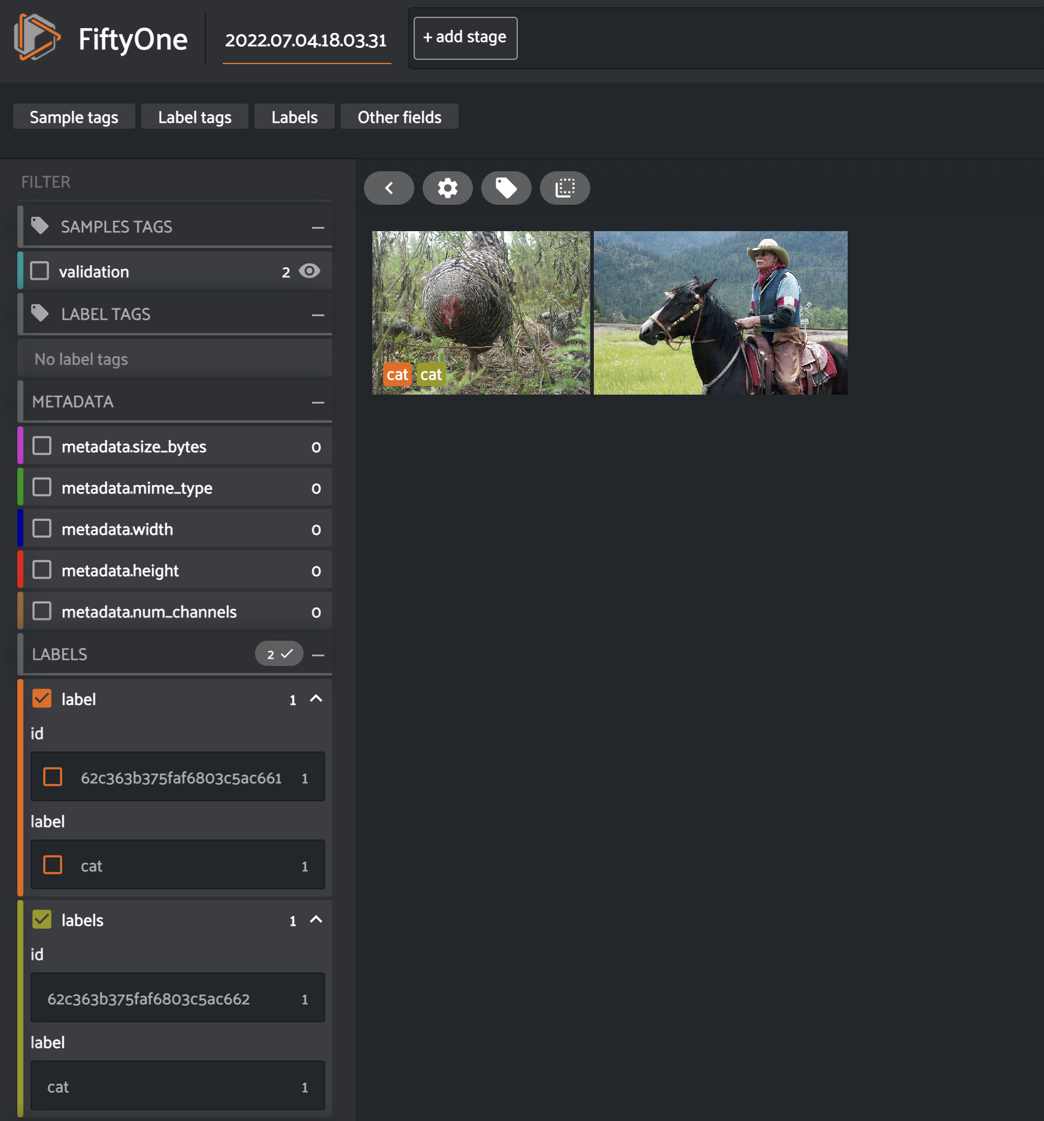Enable the metadata.mime_type checkbox
This screenshot has height=1121, width=1044.
pyautogui.click(x=42, y=487)
